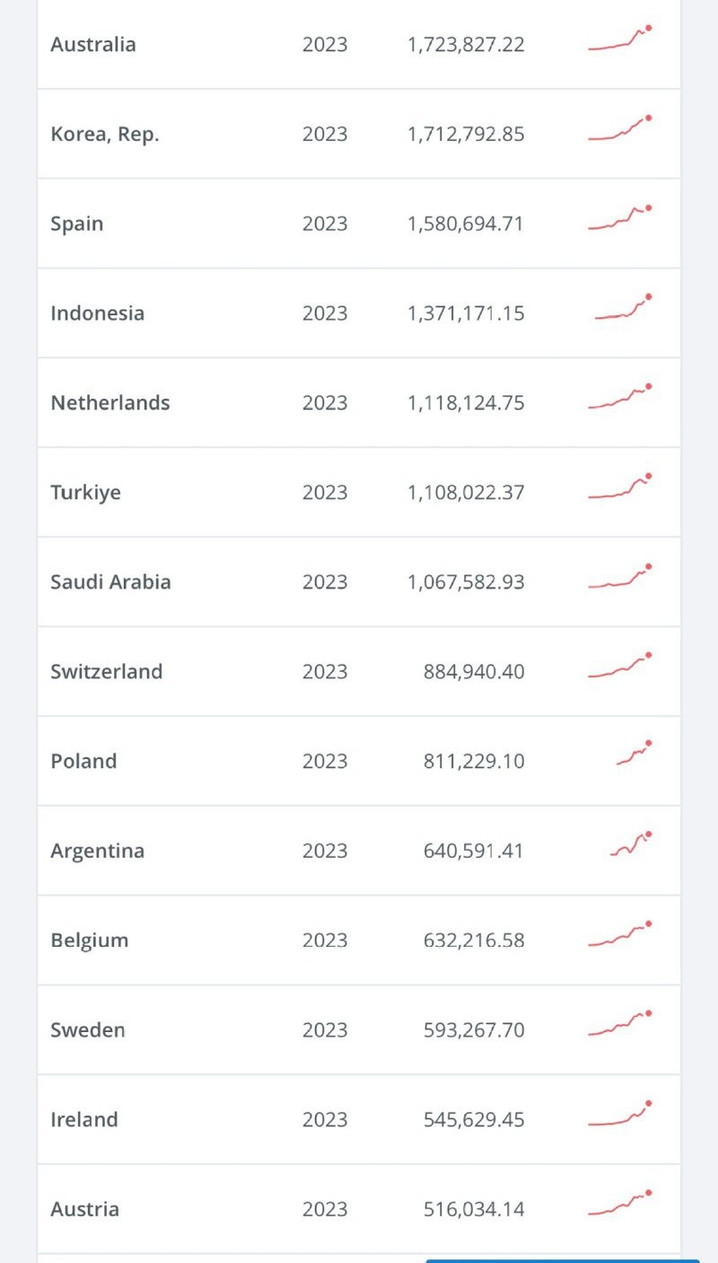Image resolution: width=718 pixels, height=1263 pixels.
Task: Click the blue button below Austria row
Action: (x=562, y=1260)
